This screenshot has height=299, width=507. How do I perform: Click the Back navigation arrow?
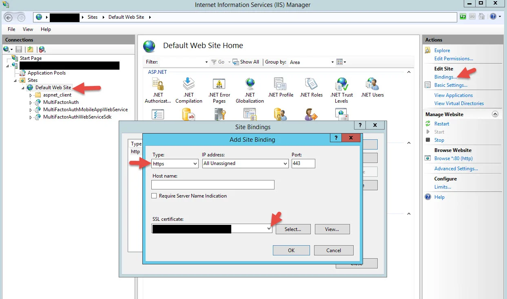click(9, 17)
